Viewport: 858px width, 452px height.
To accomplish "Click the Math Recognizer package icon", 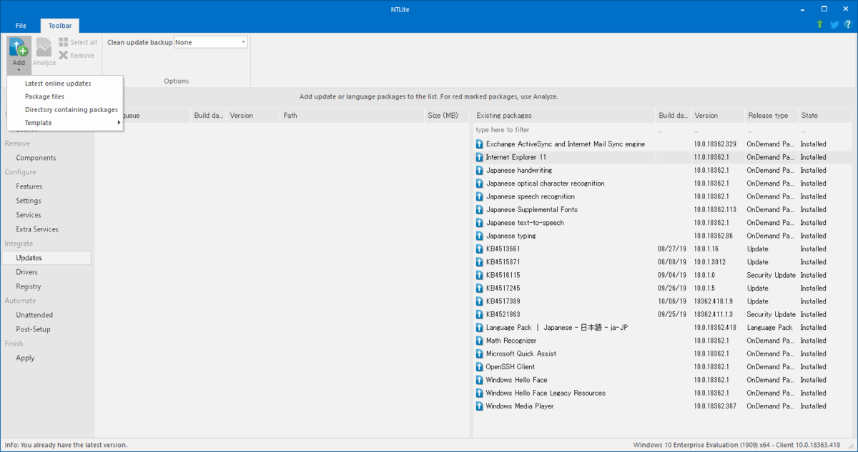I will [x=480, y=341].
